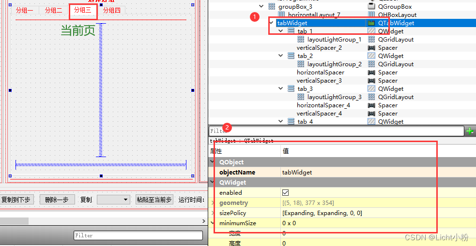Click the layoutLightGroup_1 grid icon

301,39
